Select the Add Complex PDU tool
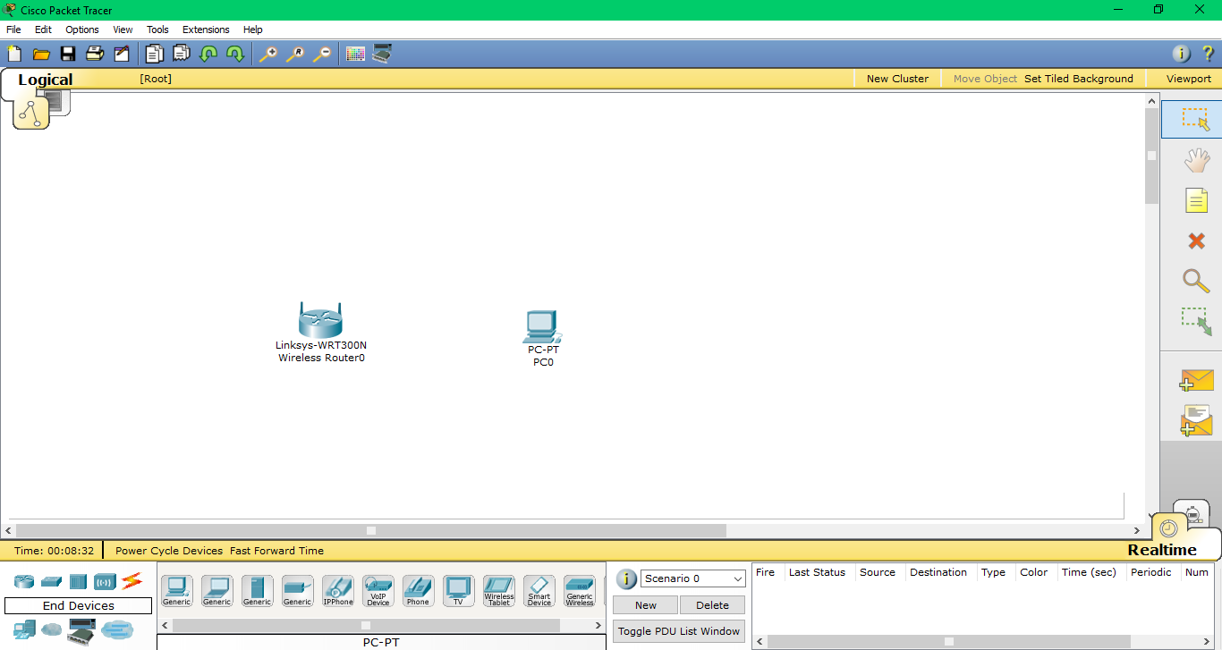The width and height of the screenshot is (1222, 650). [1196, 420]
